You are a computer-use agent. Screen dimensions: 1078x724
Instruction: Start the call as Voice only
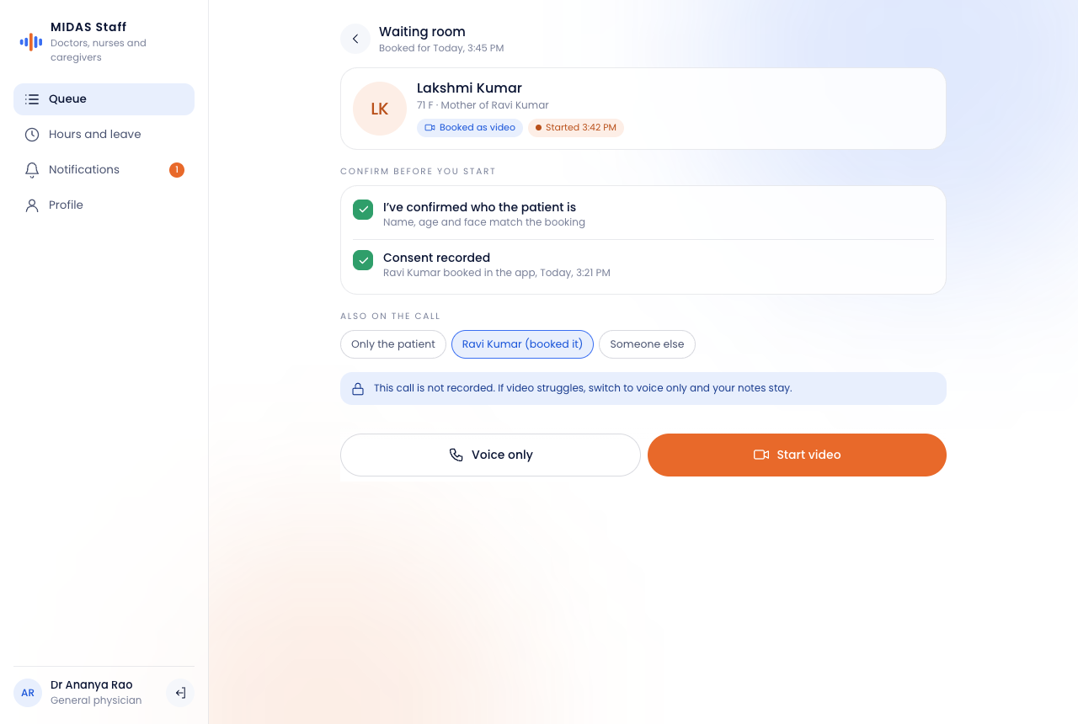490,455
